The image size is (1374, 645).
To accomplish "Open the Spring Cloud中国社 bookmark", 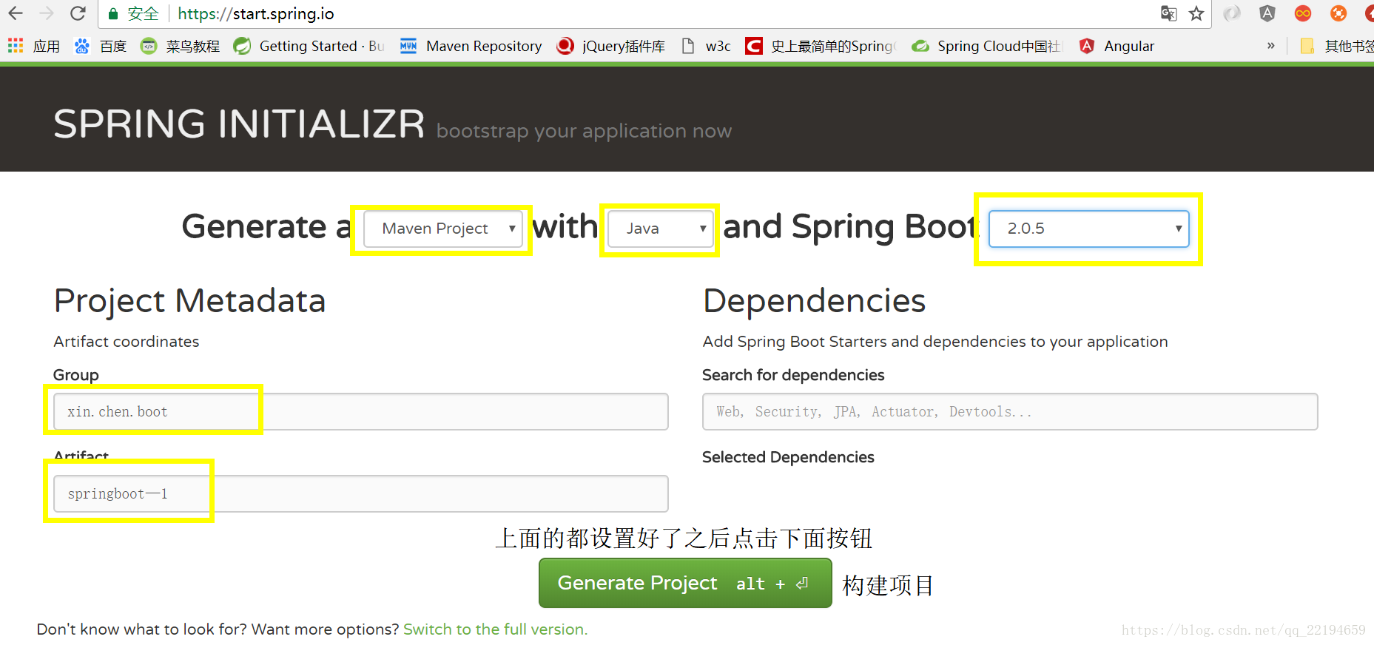I will [x=988, y=46].
